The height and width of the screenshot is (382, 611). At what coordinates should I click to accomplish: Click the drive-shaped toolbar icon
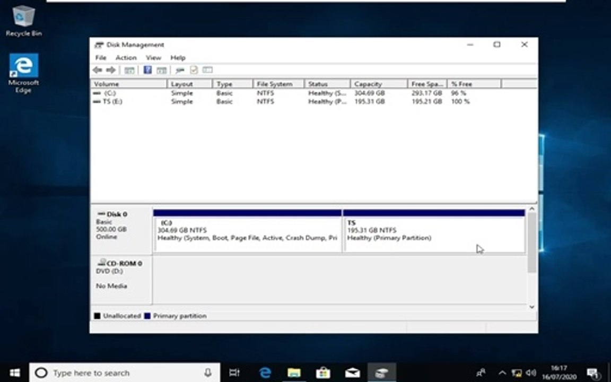(180, 70)
